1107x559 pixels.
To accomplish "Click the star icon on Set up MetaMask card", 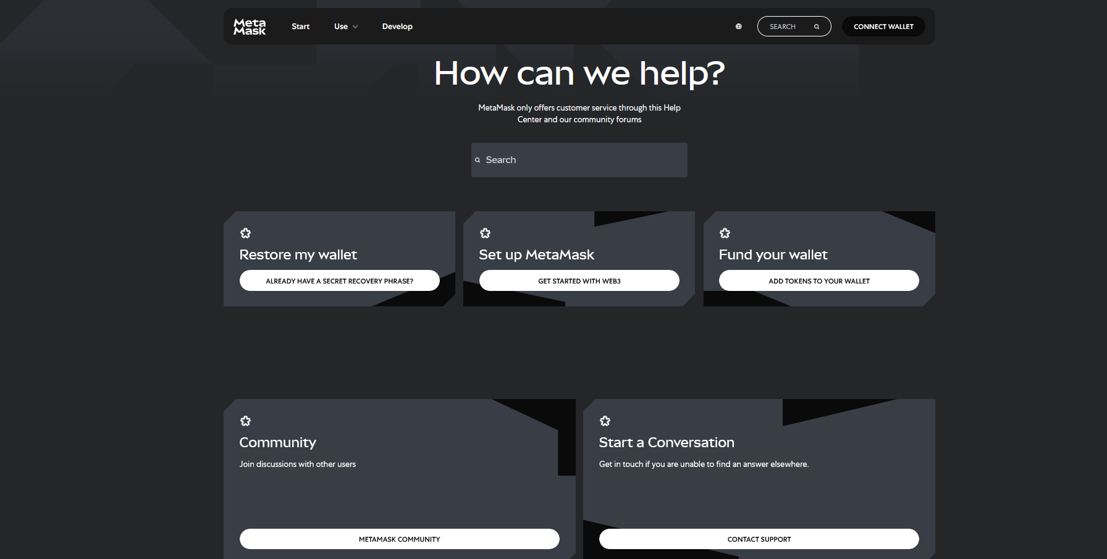I will [485, 233].
